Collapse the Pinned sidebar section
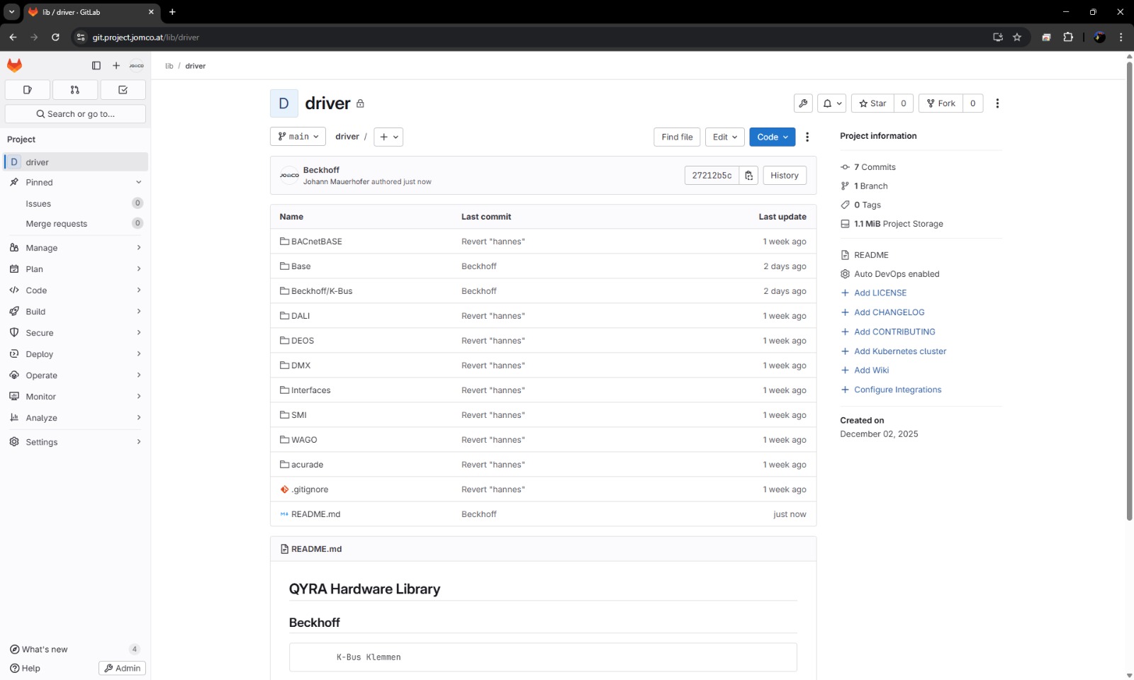The width and height of the screenshot is (1134, 680). tap(138, 183)
